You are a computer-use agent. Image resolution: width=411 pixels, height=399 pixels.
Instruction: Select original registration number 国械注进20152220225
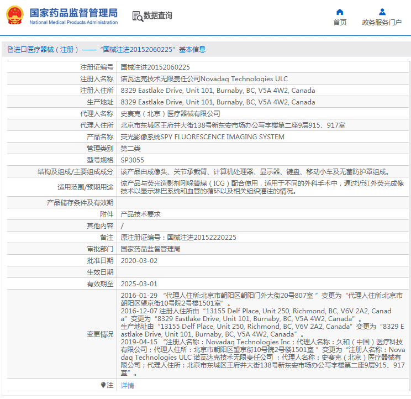tap(202, 238)
